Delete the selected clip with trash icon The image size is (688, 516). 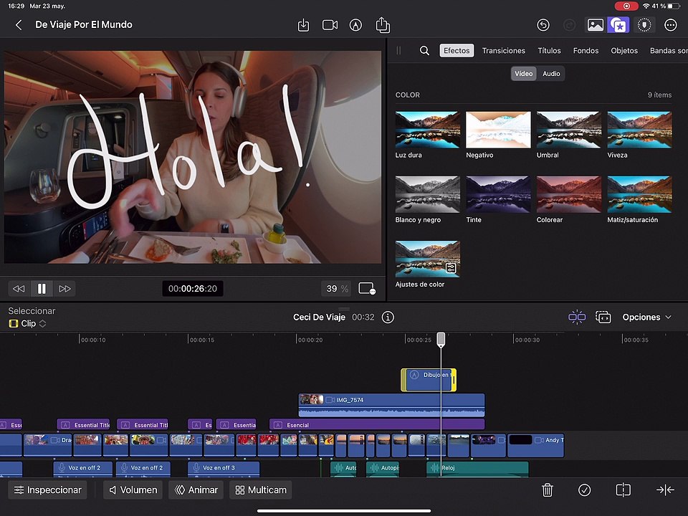[x=547, y=489]
